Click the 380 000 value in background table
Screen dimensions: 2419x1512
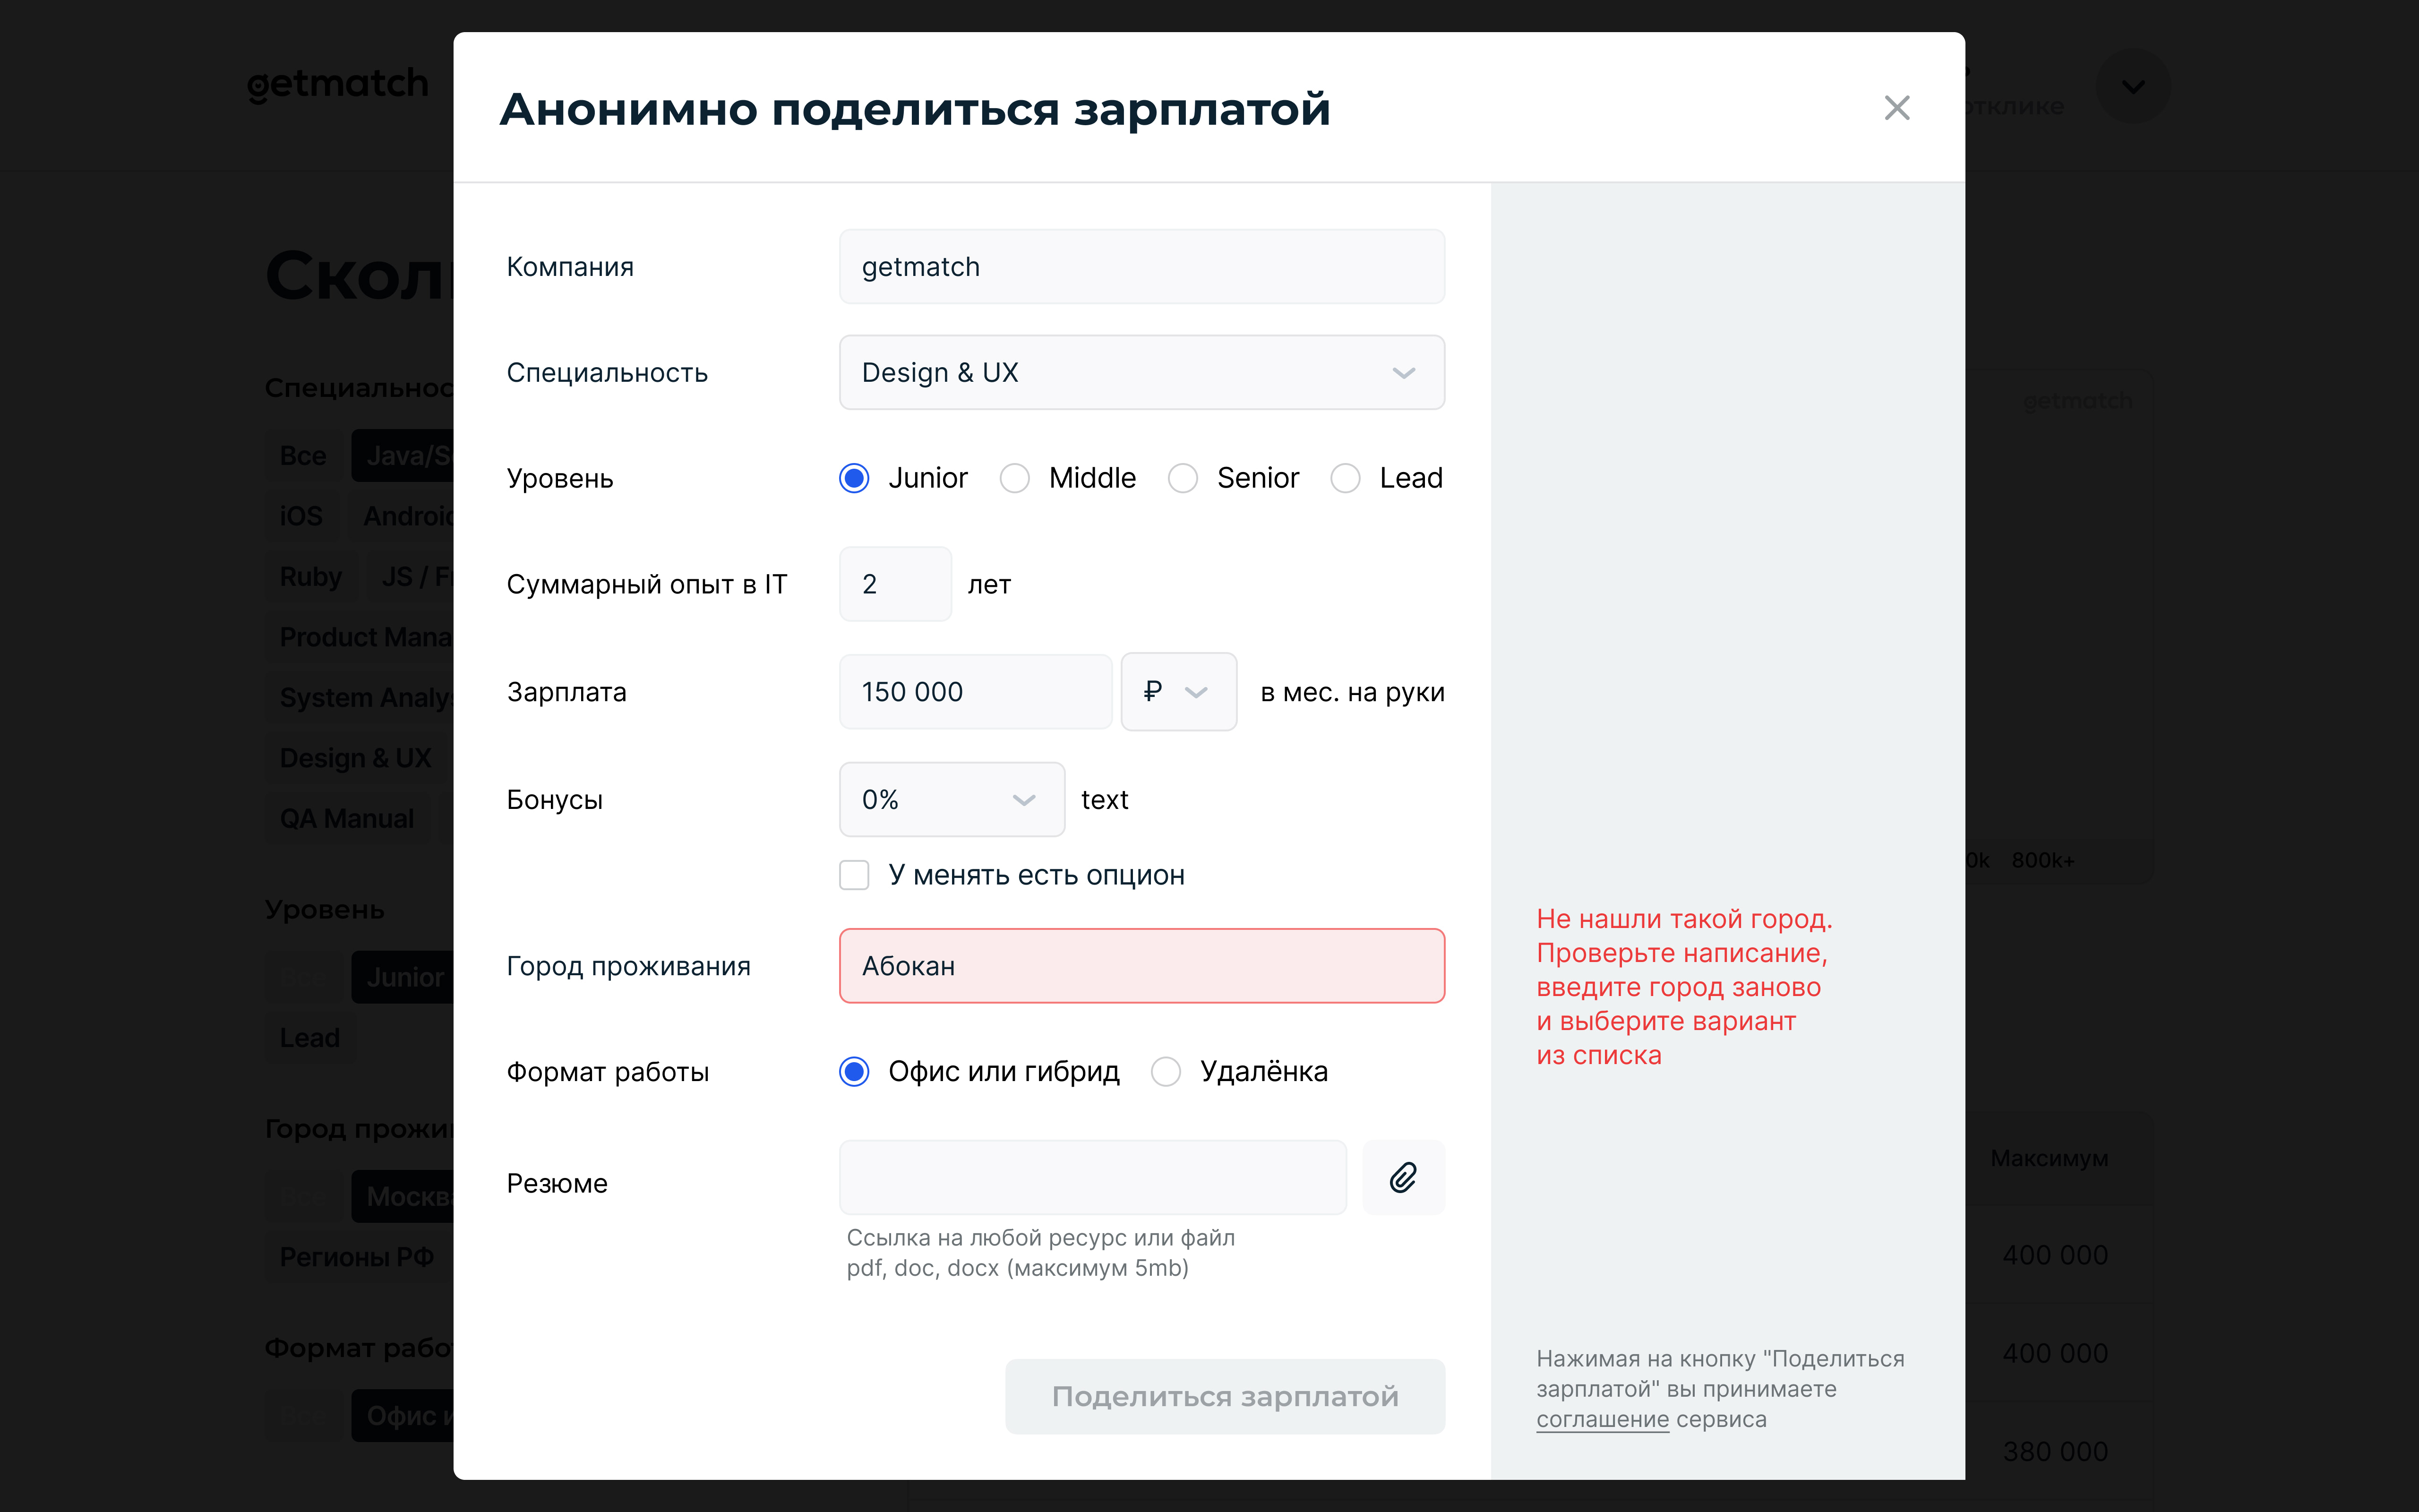pos(2055,1451)
